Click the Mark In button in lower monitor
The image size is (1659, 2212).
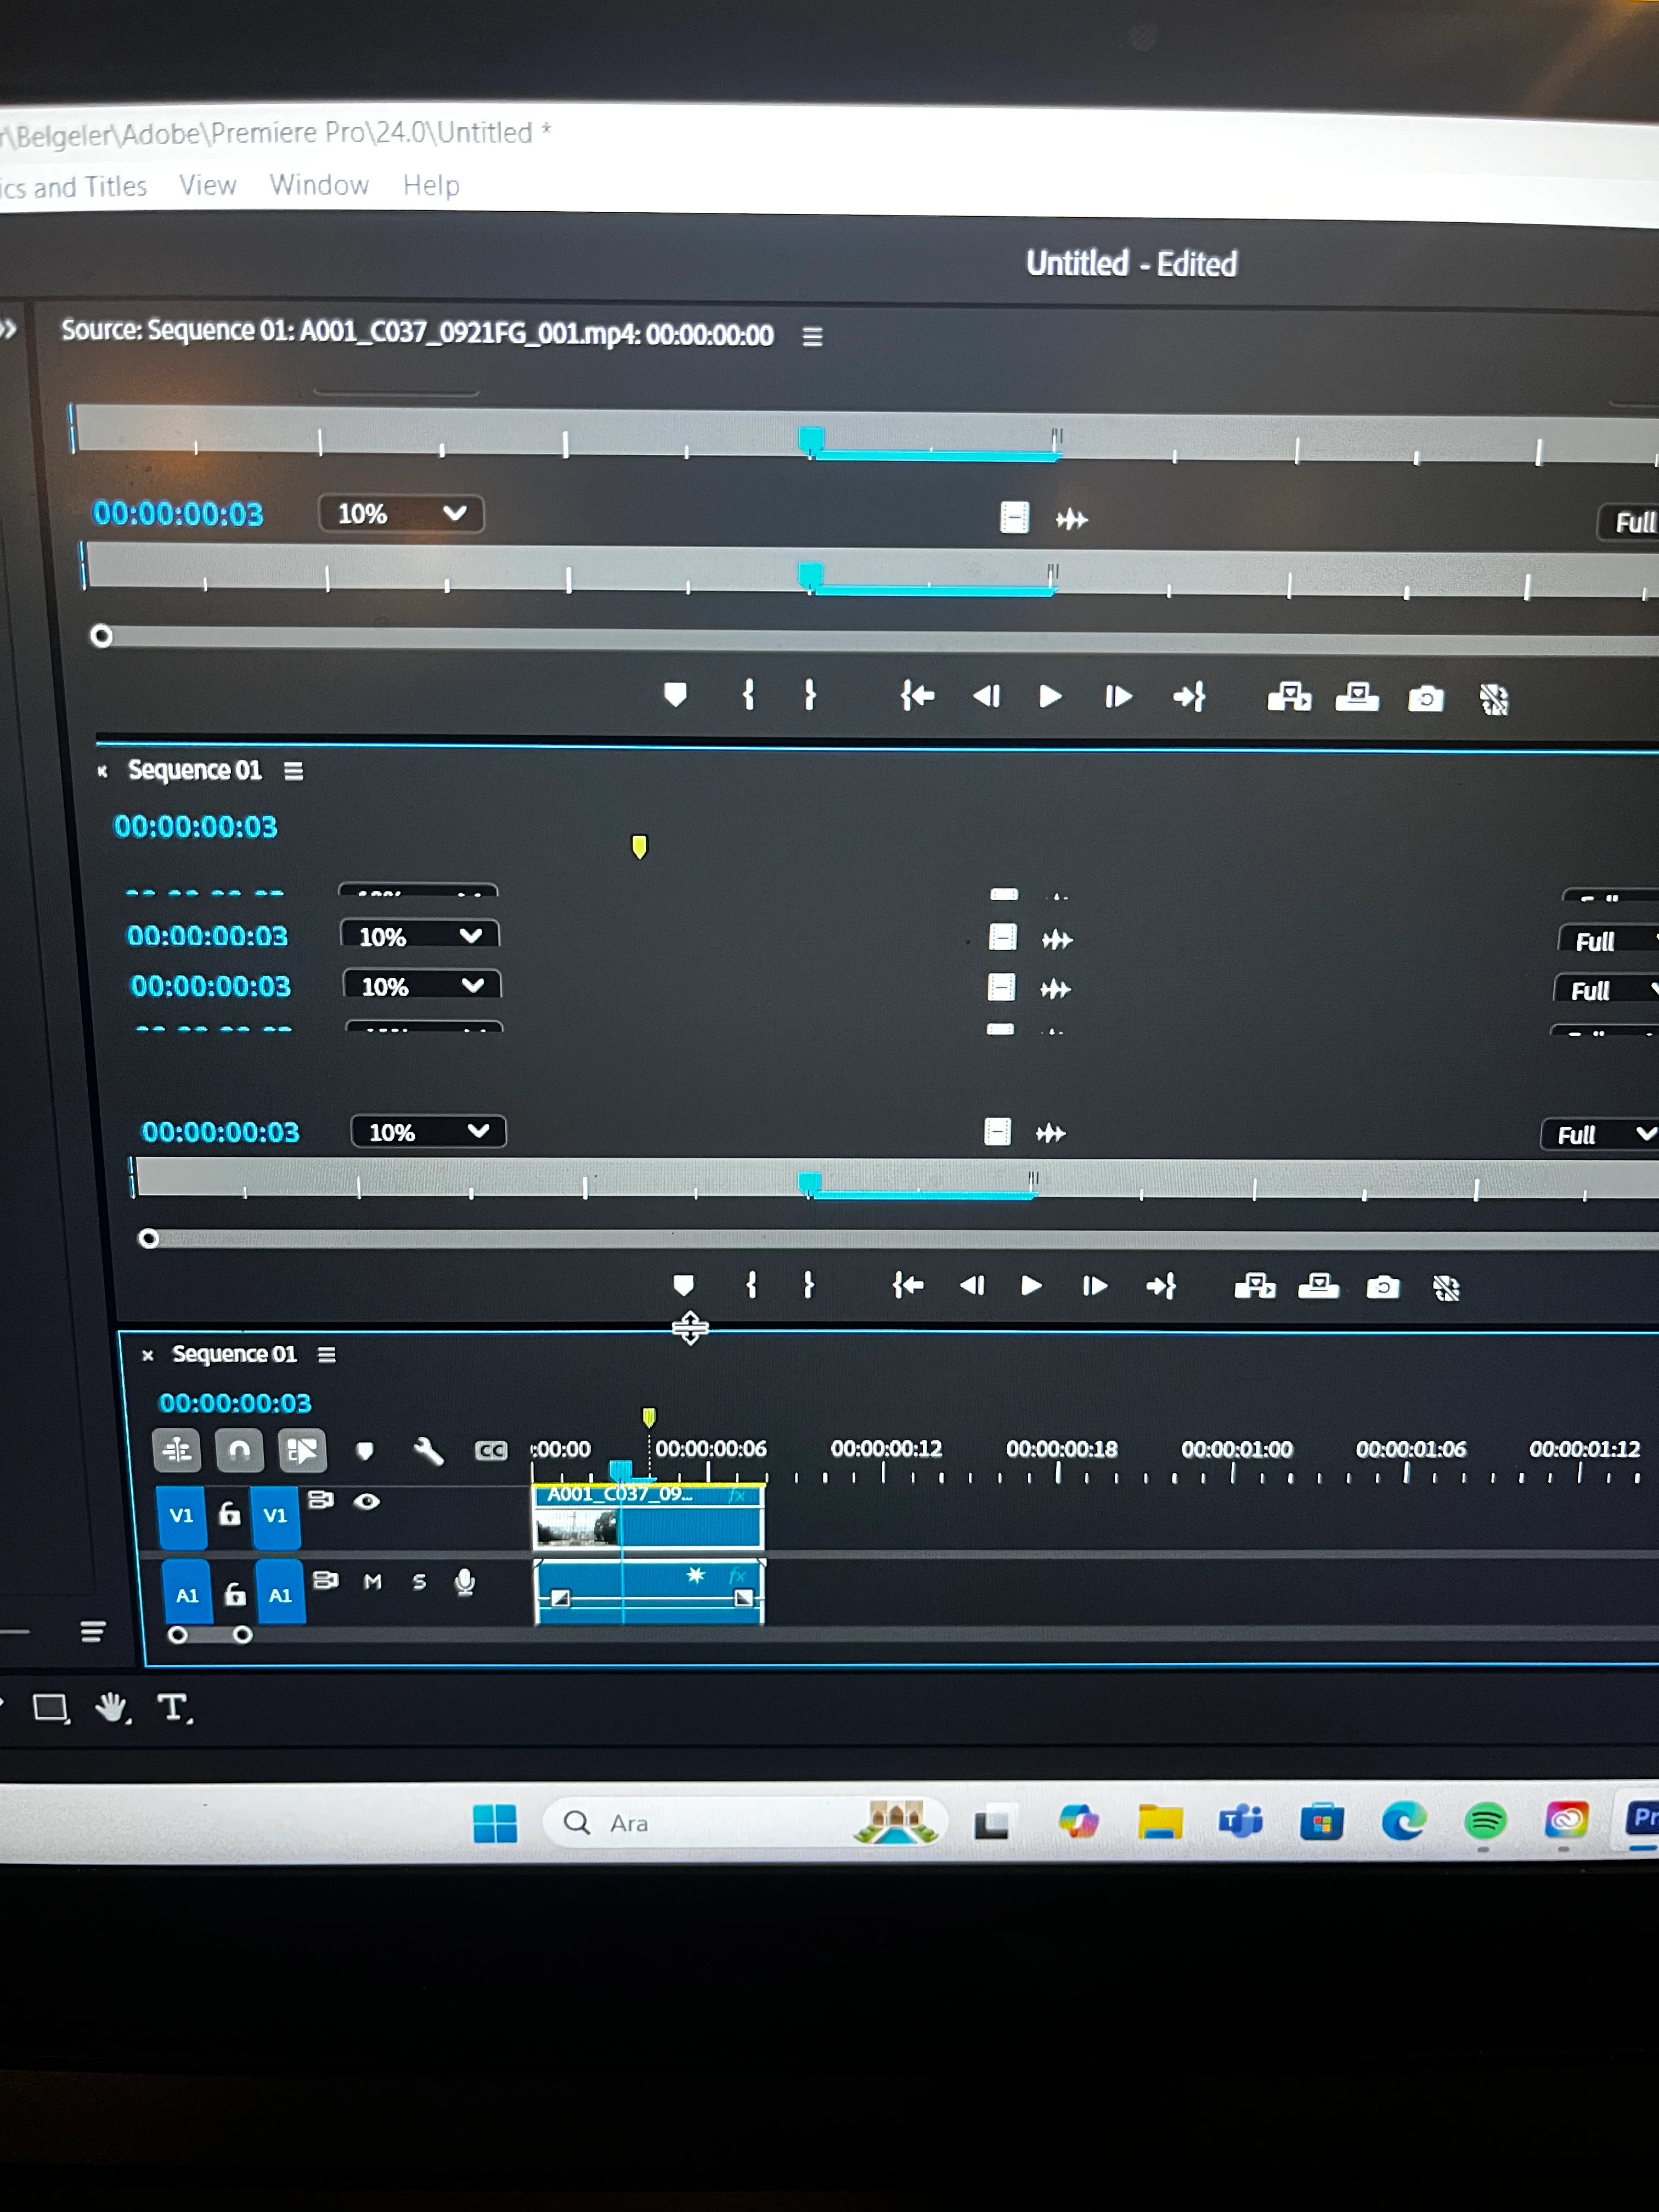(x=751, y=1285)
